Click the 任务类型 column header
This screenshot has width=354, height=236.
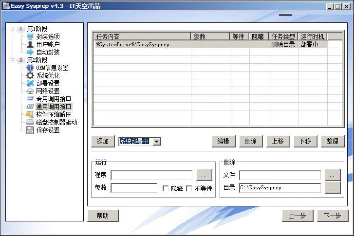tap(283, 36)
